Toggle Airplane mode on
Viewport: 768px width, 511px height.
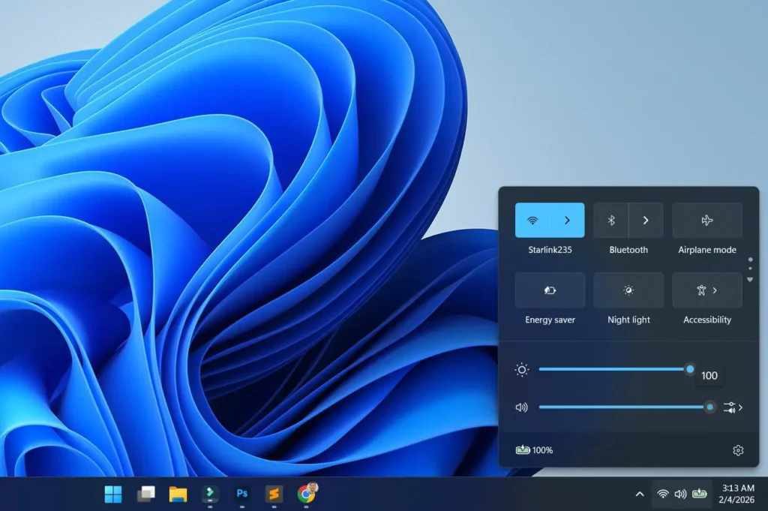tap(706, 220)
